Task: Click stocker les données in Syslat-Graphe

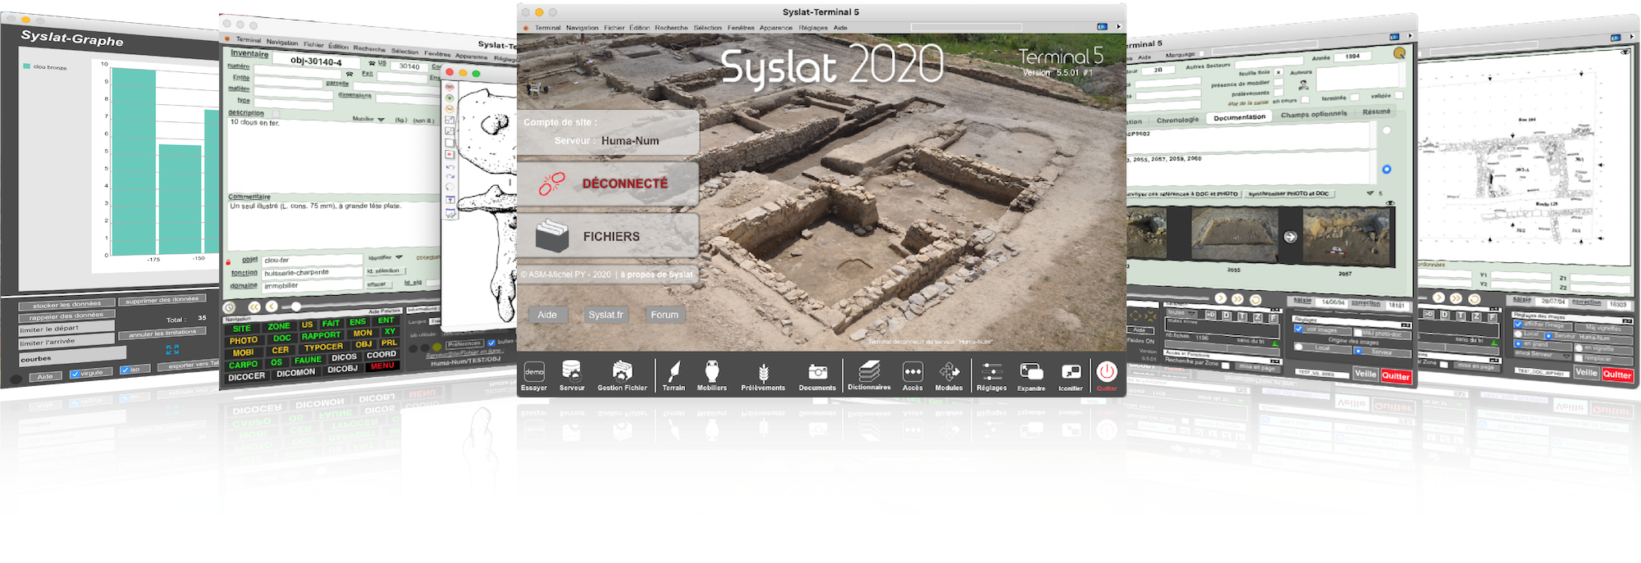Action: (x=67, y=305)
